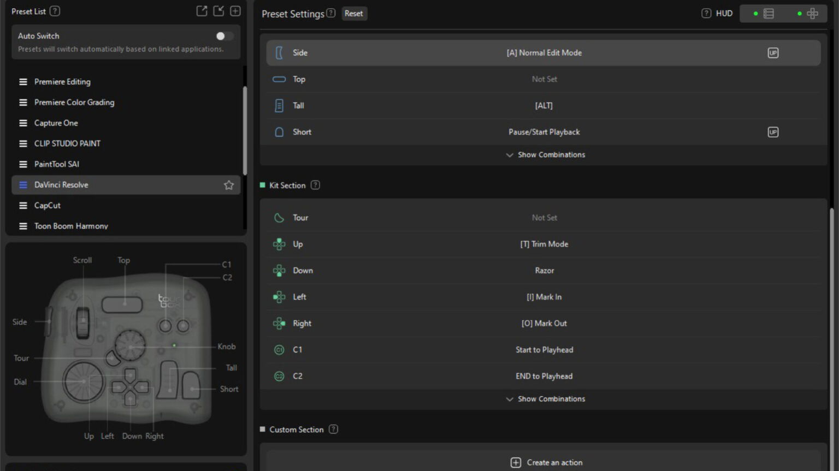Image resolution: width=839 pixels, height=471 pixels.
Task: Click the import preset icon
Action: pyautogui.click(x=218, y=10)
